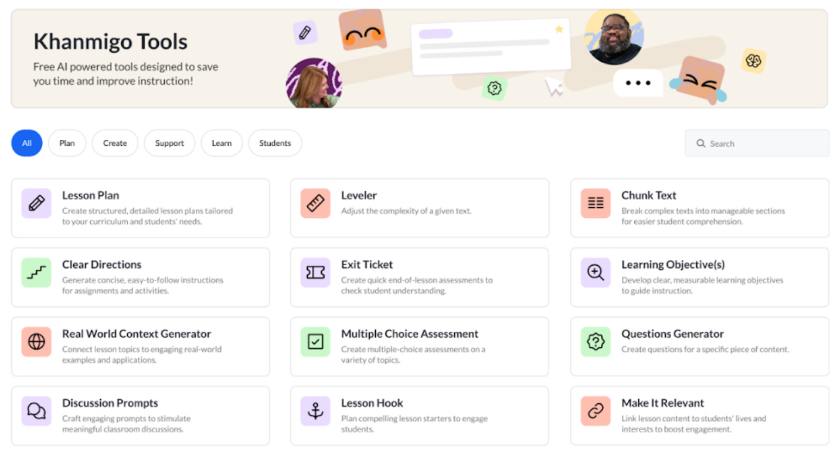Click the Questions Generator question-mark icon
The height and width of the screenshot is (470, 840).
click(x=596, y=342)
